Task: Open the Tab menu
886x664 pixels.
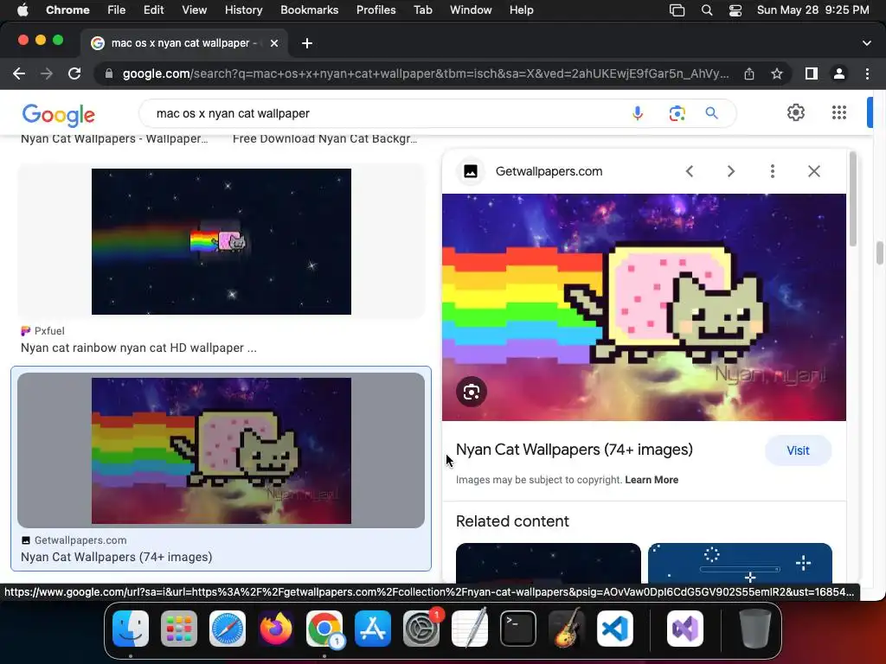Action: coord(422,10)
